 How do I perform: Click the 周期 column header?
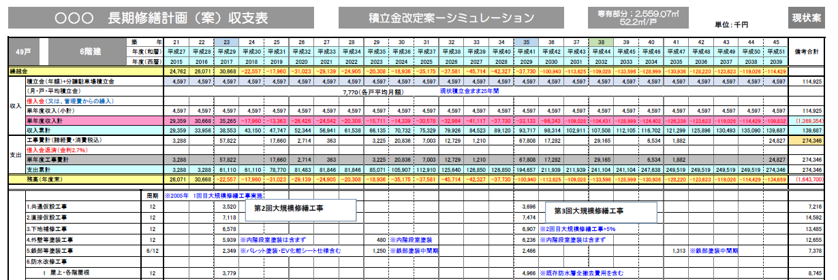(x=153, y=196)
